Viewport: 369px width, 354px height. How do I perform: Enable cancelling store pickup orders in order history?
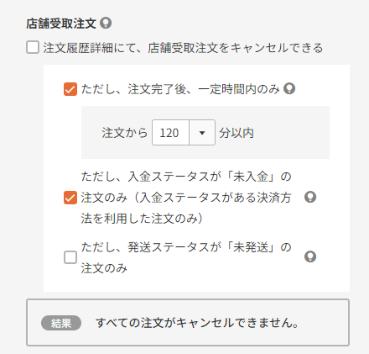[33, 47]
